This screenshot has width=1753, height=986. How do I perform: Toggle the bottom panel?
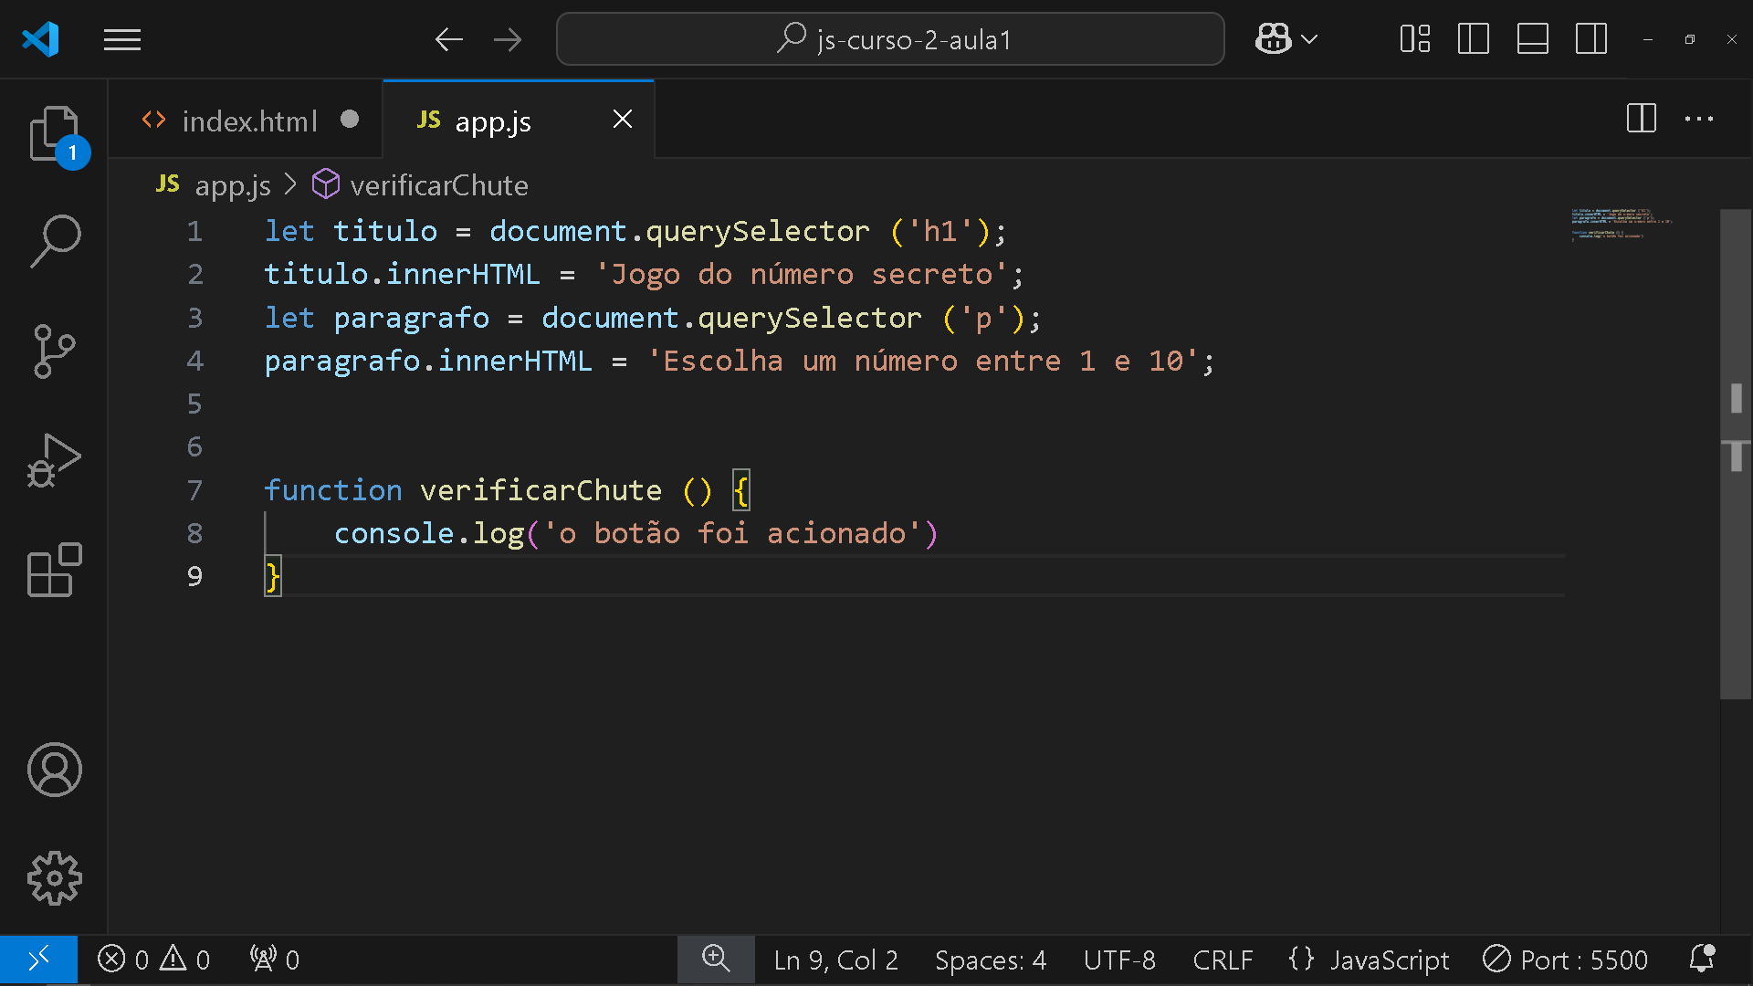pos(1532,39)
